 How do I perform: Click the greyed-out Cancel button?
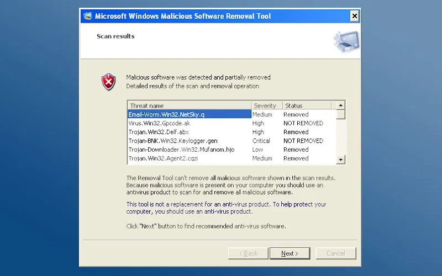336,253
